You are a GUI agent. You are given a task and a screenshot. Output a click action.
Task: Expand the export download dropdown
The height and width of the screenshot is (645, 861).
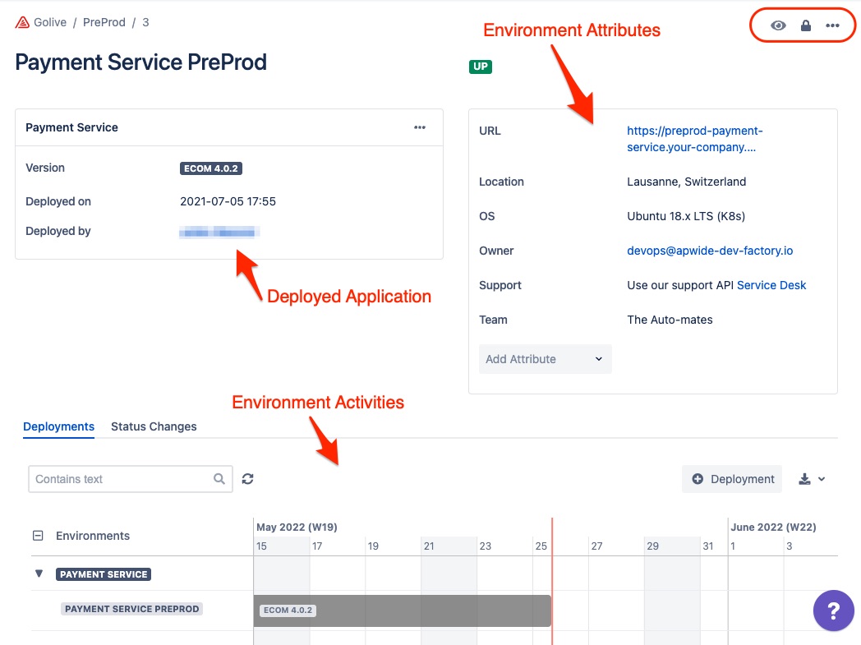tap(812, 479)
